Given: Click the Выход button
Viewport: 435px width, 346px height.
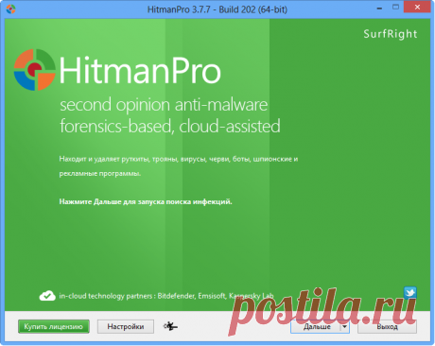Looking at the screenshot, I should click(387, 326).
